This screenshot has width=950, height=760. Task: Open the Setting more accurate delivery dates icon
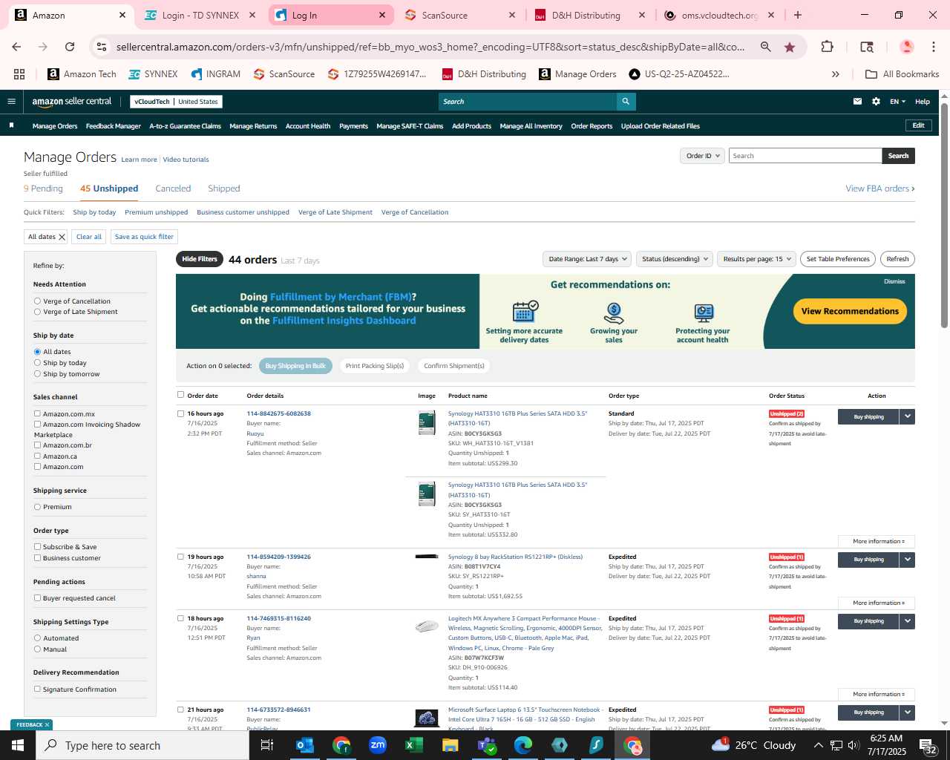pyautogui.click(x=525, y=312)
